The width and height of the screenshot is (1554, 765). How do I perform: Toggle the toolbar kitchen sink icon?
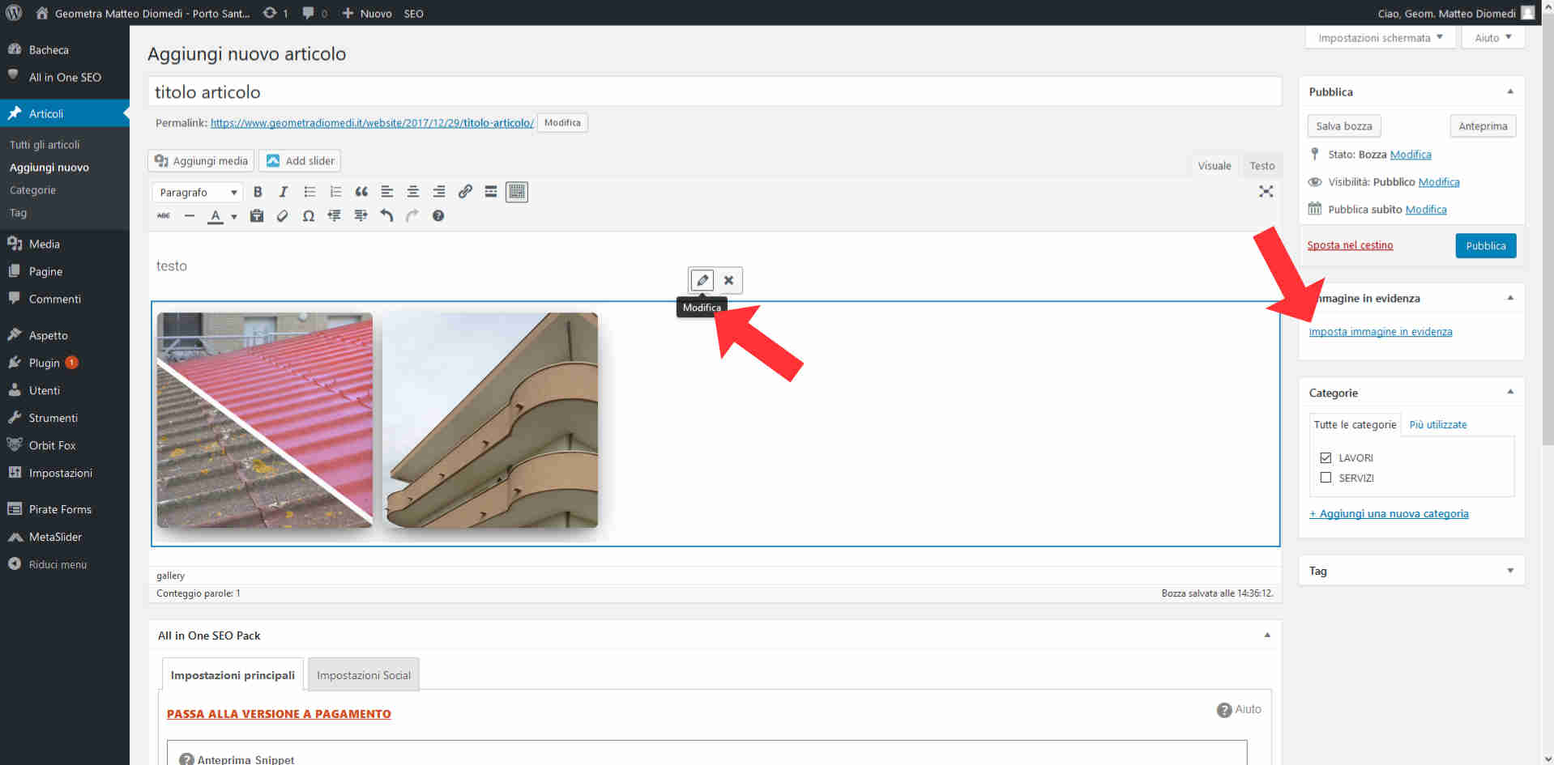point(517,192)
